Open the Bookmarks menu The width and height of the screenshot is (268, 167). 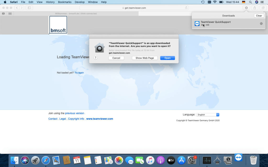(x=65, y=2)
